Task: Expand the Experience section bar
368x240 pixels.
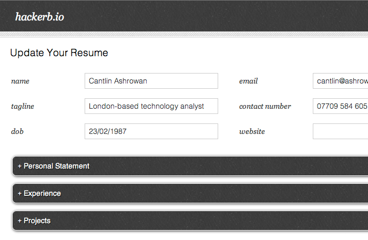Action: [x=190, y=193]
